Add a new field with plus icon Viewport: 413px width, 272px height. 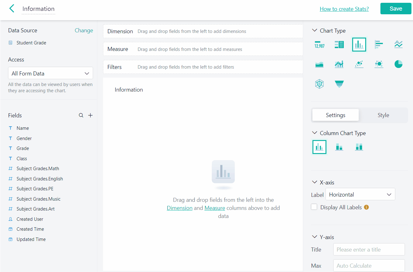pyautogui.click(x=90, y=116)
